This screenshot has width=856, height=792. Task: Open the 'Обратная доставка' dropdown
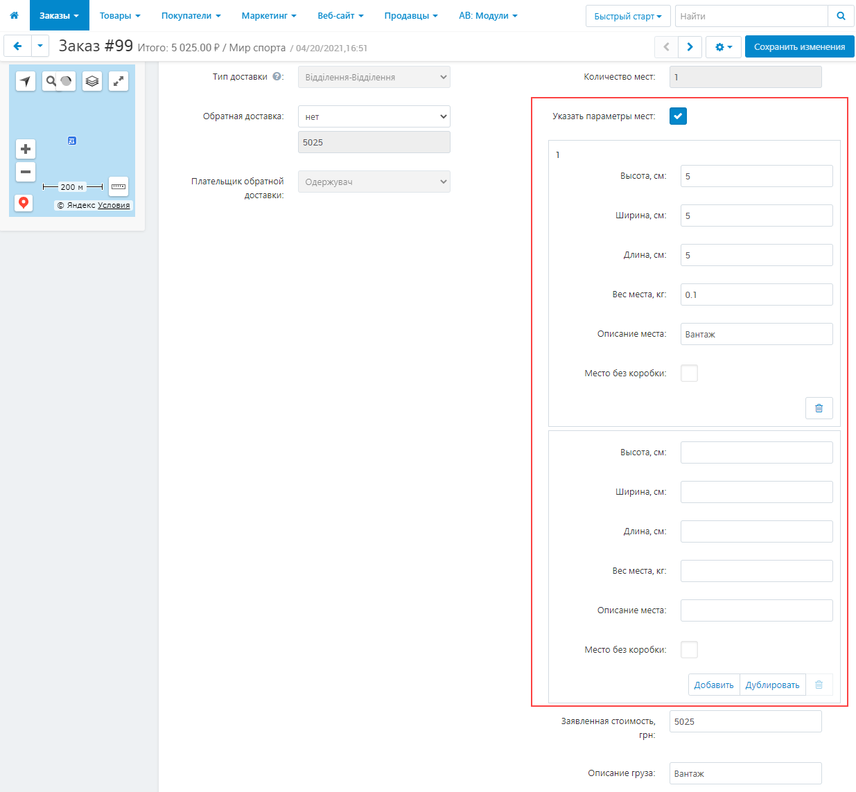[x=374, y=116]
